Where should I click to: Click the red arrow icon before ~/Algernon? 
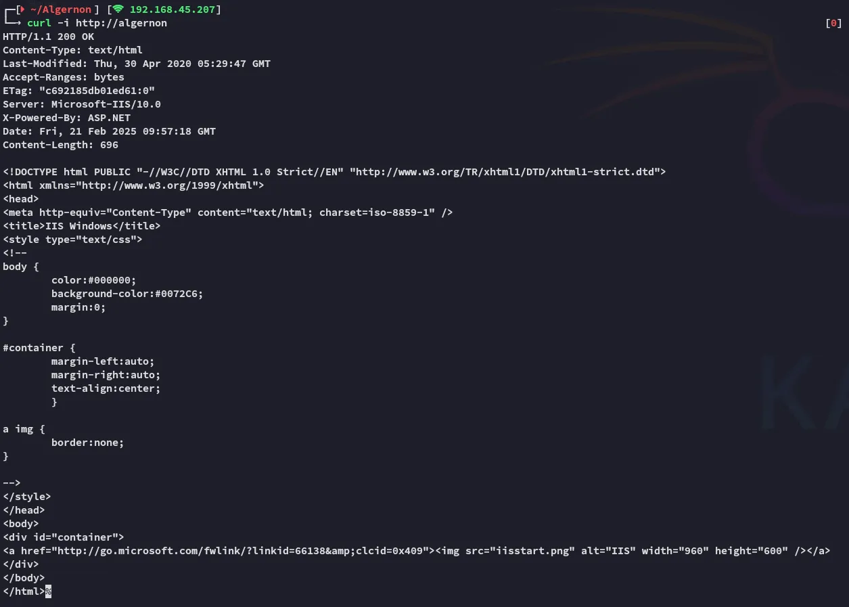coord(24,9)
